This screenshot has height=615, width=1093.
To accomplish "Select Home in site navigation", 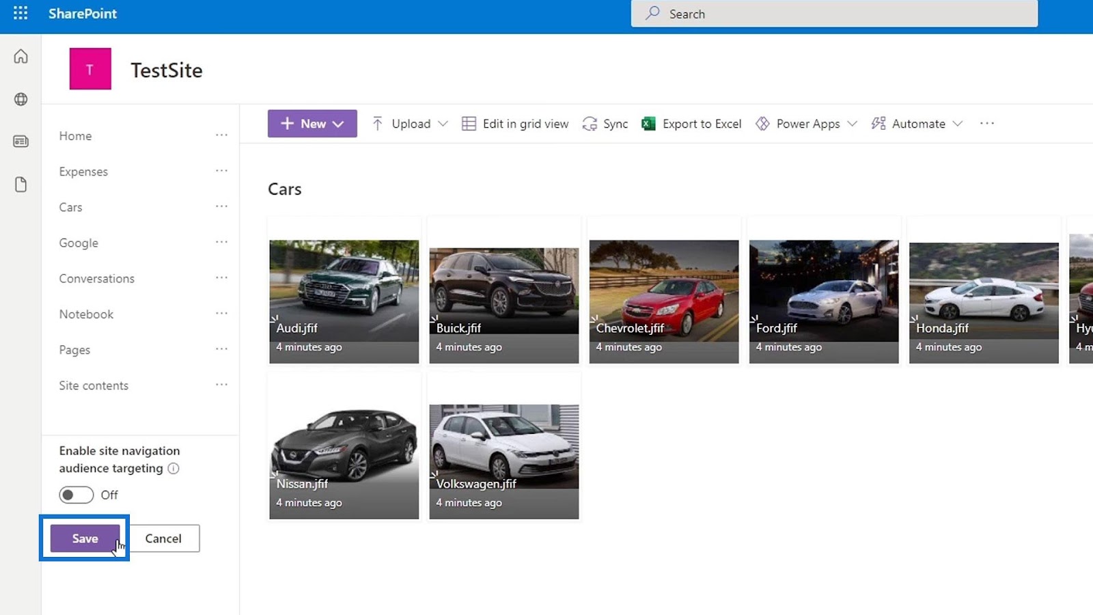I will tap(75, 136).
